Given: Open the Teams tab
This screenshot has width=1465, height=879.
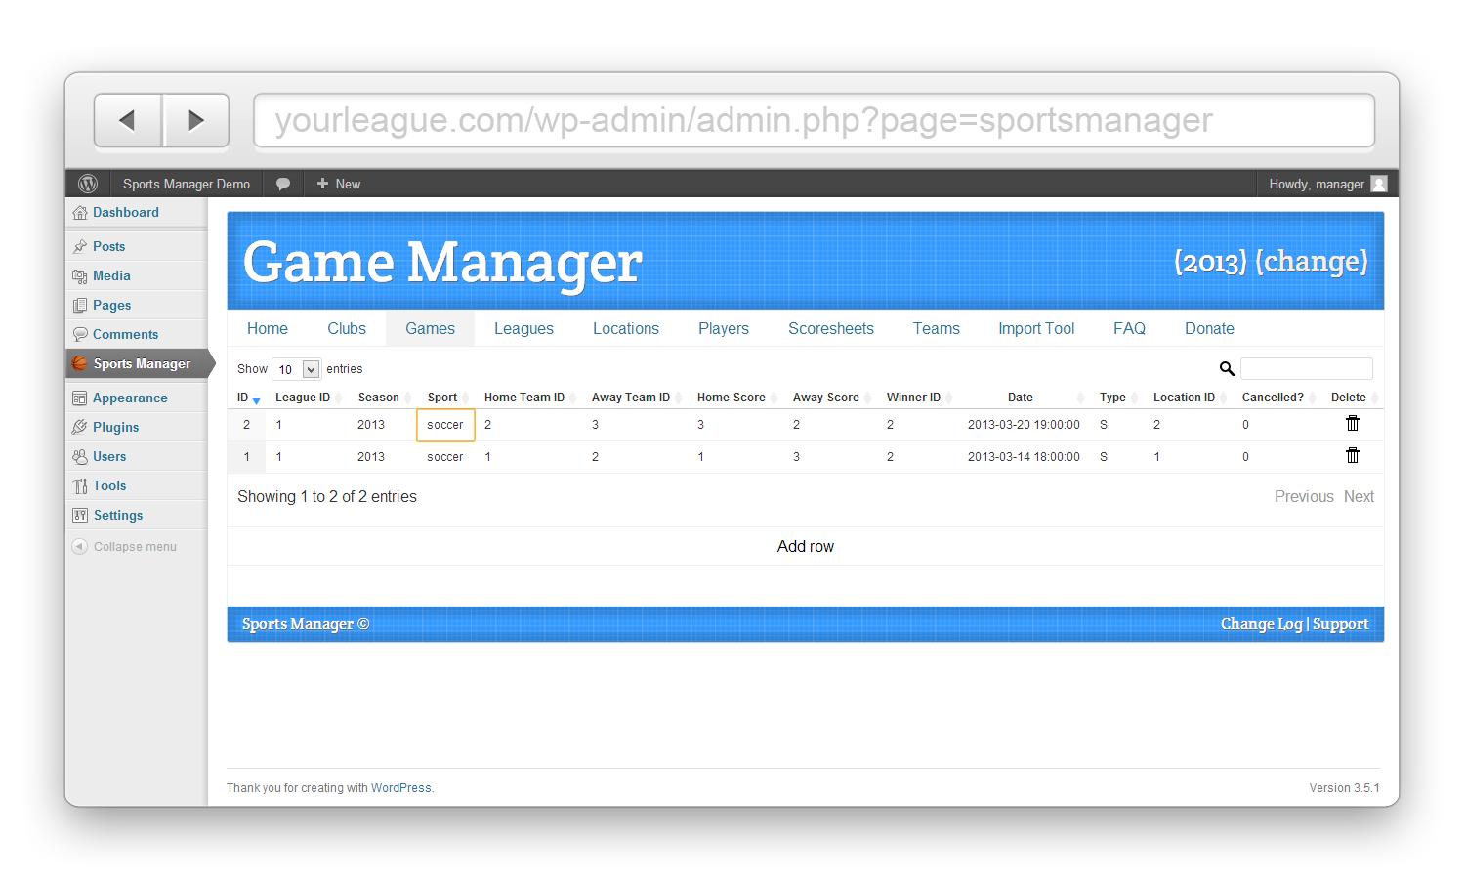Looking at the screenshot, I should [937, 329].
